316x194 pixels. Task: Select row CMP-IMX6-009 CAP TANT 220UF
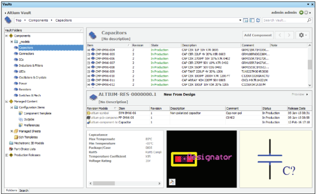coord(197,72)
